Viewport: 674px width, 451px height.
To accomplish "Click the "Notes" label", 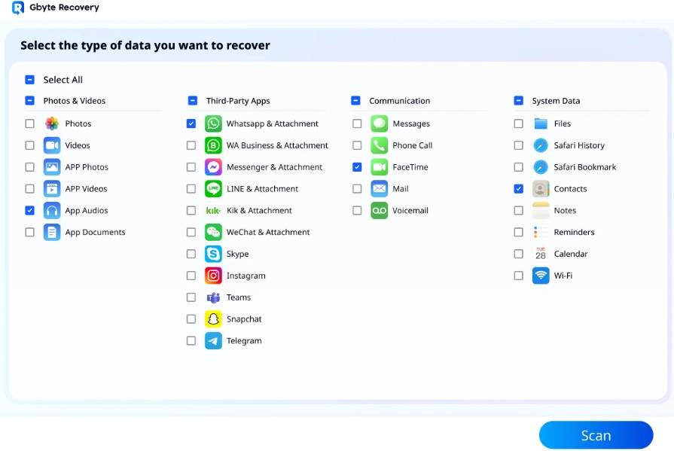I will point(565,210).
